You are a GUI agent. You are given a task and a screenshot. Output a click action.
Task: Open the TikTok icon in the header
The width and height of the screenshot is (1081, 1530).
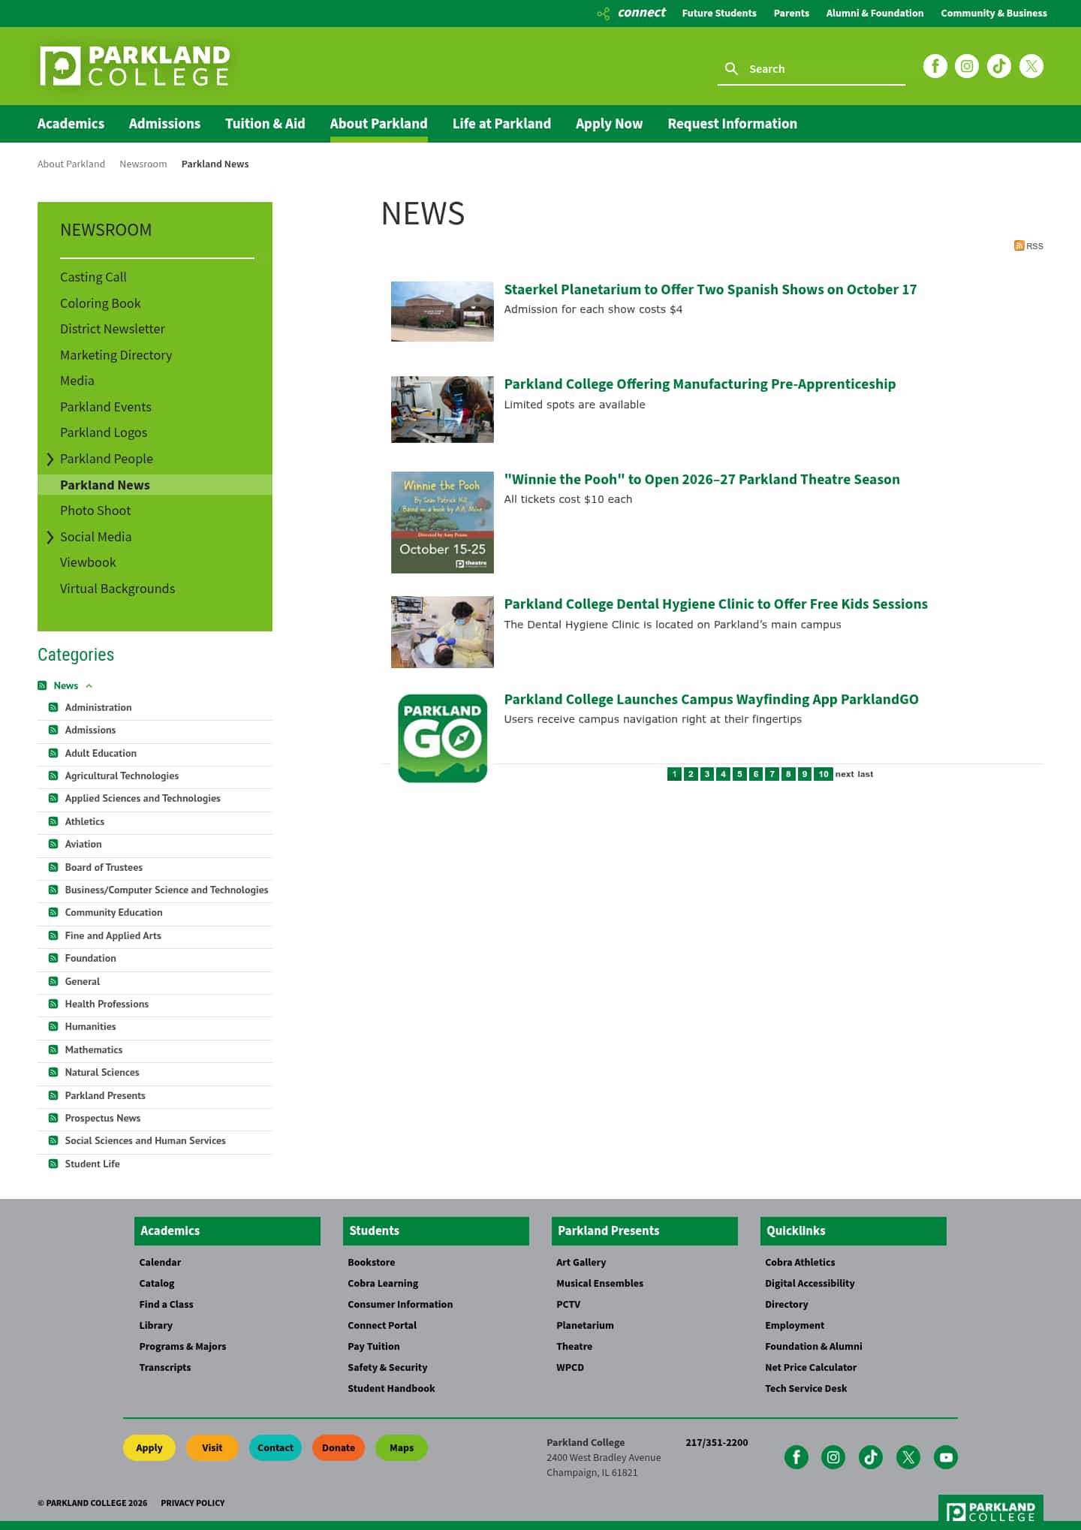tap(999, 66)
